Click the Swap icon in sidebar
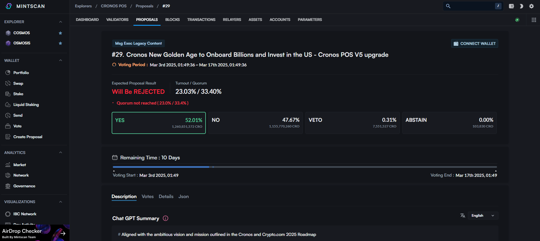 click(x=8, y=83)
